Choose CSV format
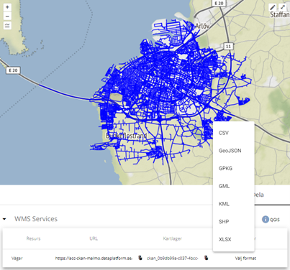The image size is (290, 270). coord(233,133)
